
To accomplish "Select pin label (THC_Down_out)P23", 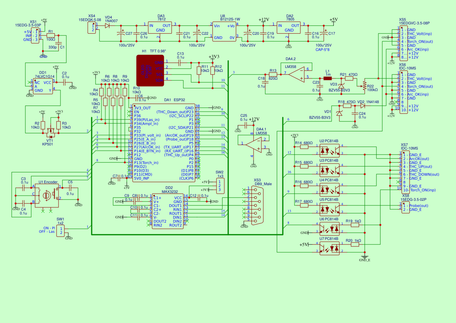I will [x=175, y=112].
